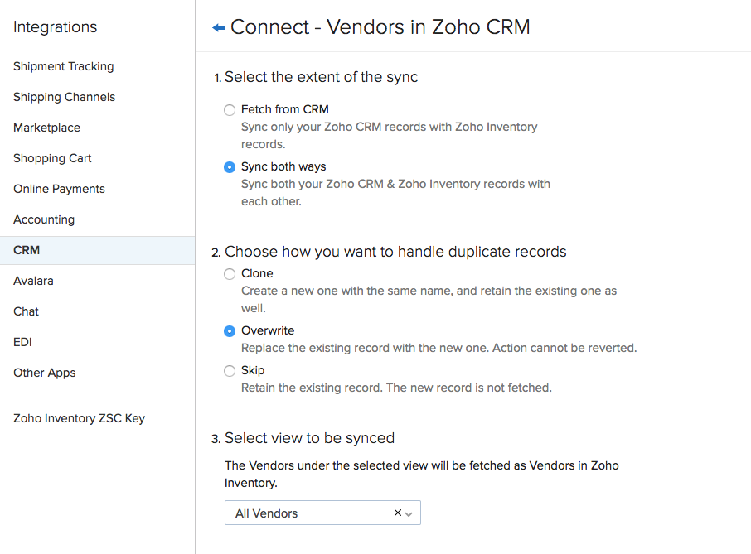
Task: Navigate to Shopping Cart integrations
Action: pyautogui.click(x=53, y=158)
